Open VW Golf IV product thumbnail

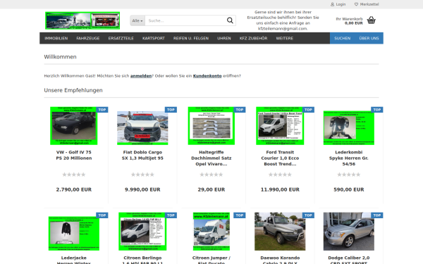coord(73,126)
